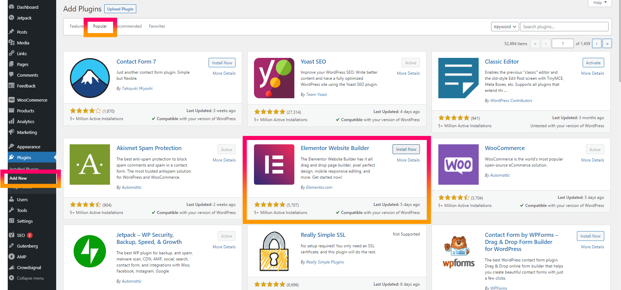The height and width of the screenshot is (290, 621).
Task: Click the Jetpack sidebar icon
Action: point(12,18)
